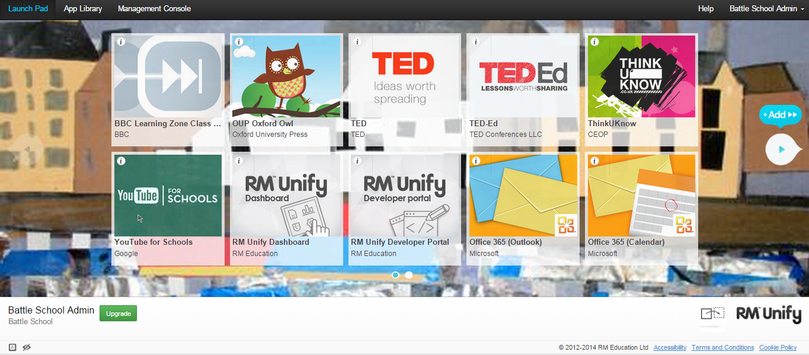The height and width of the screenshot is (355, 809).
Task: Select the first page indicator dot
Action: click(x=395, y=275)
